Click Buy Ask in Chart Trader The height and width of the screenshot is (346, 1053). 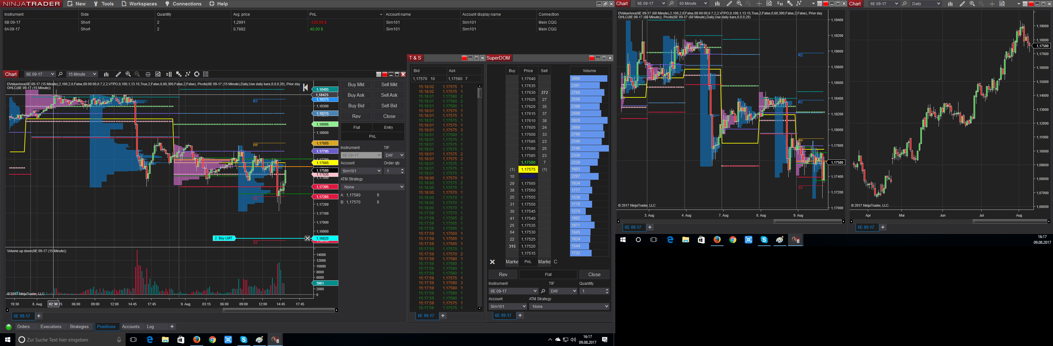click(356, 95)
